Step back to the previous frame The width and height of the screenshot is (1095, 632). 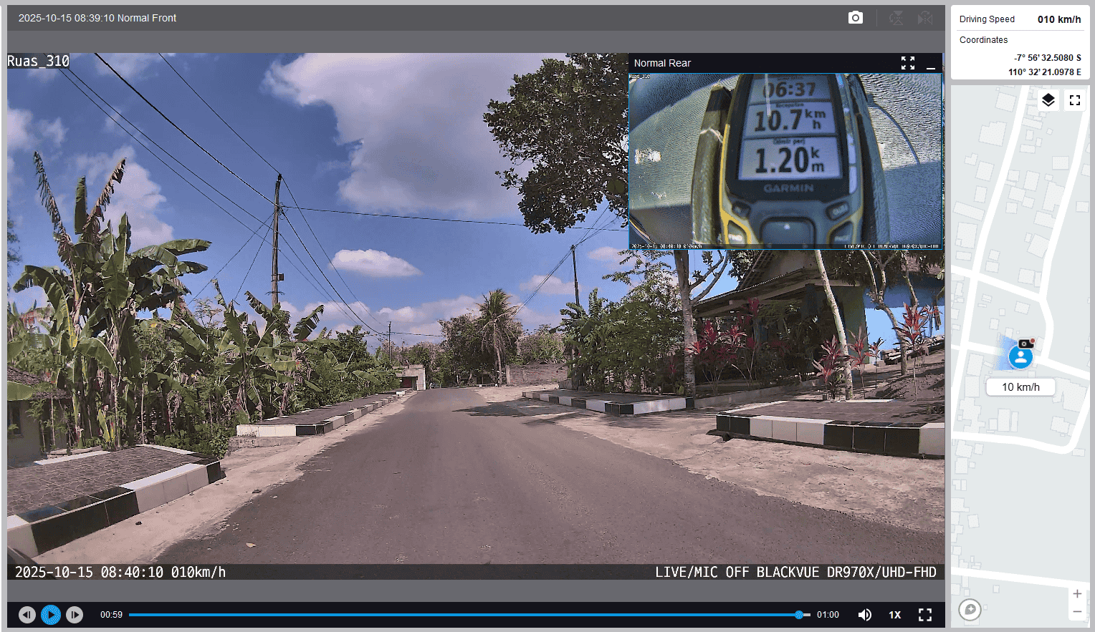[x=27, y=615]
